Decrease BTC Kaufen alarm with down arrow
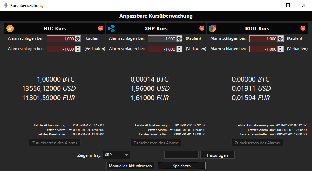Image resolution: width=312 pixels, height=171 pixels. [x=78, y=40]
